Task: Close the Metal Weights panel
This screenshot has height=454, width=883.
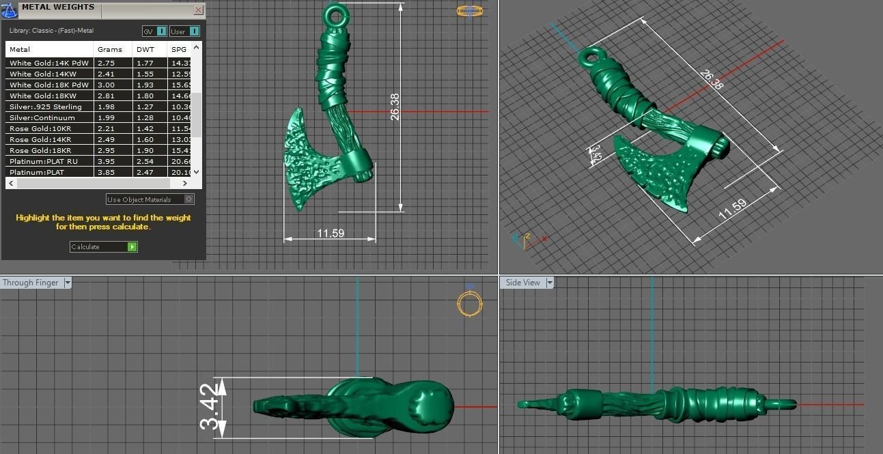Action: click(198, 10)
